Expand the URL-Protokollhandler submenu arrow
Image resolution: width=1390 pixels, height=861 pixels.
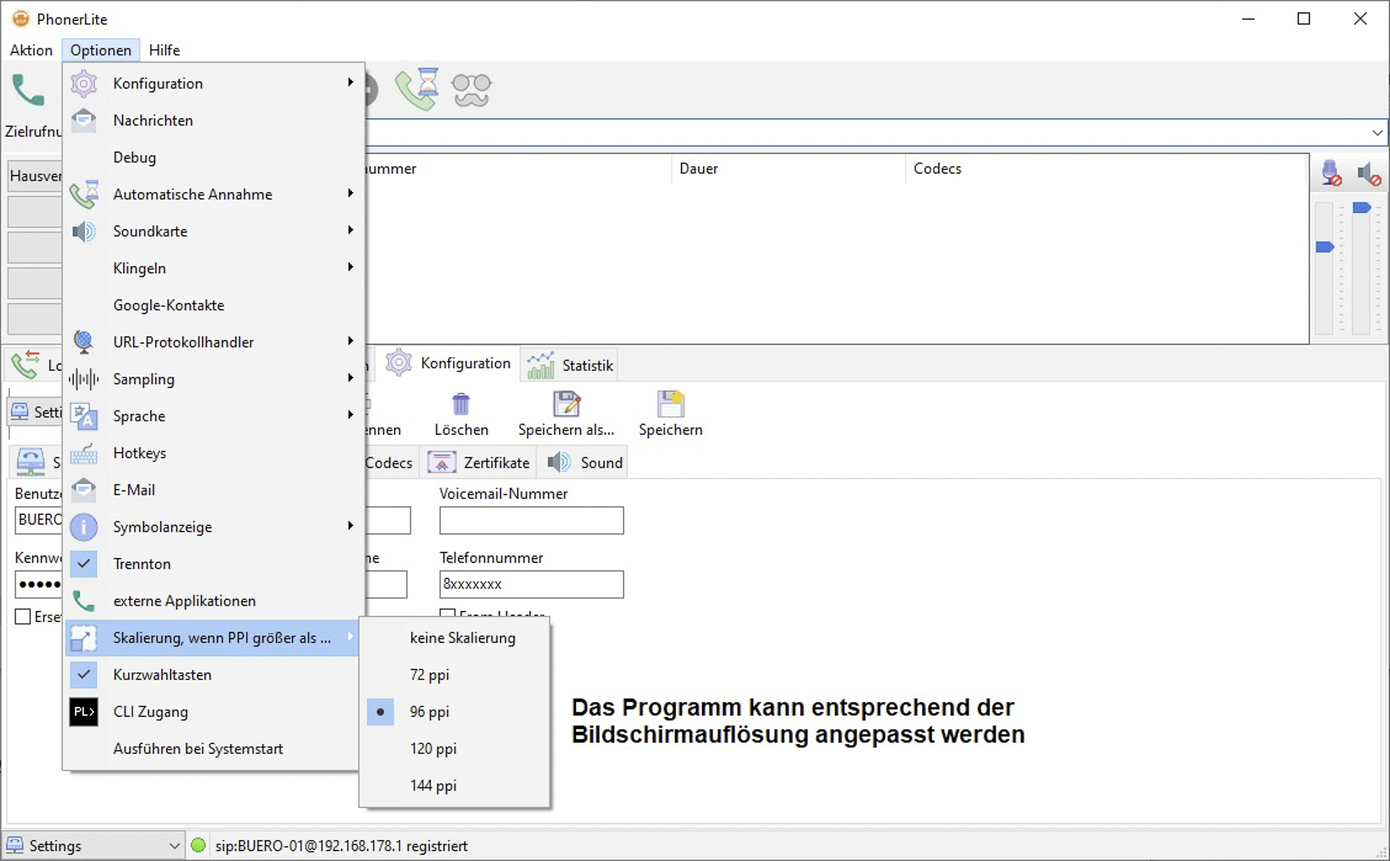(350, 340)
